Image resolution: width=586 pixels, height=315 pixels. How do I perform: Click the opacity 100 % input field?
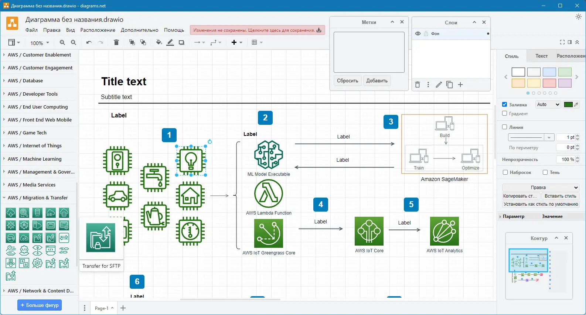coord(566,160)
